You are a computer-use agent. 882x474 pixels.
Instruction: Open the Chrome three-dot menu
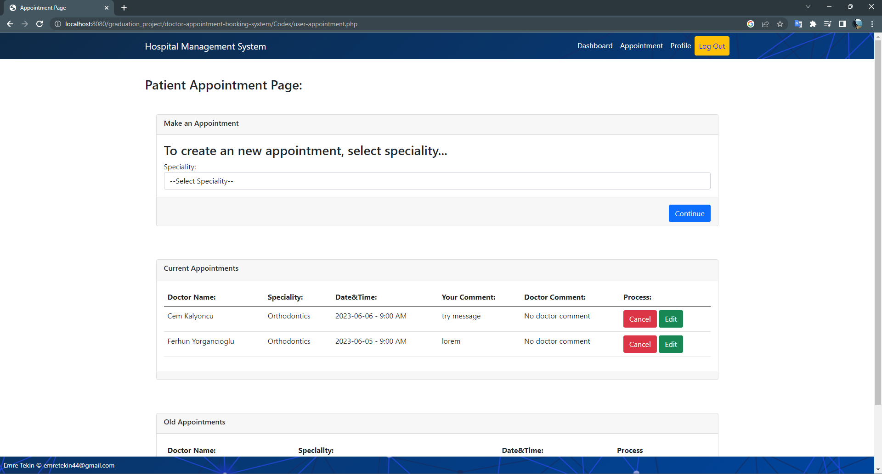coord(872,24)
